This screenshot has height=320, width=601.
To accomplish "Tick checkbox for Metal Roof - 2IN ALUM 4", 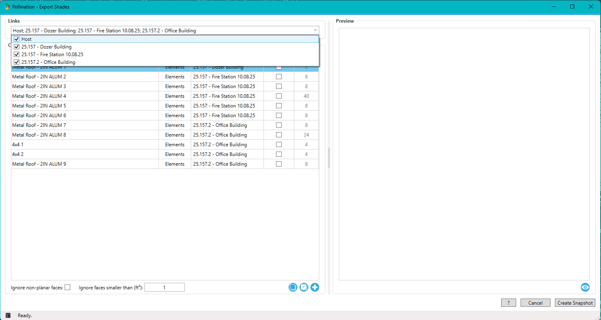I will [x=279, y=96].
